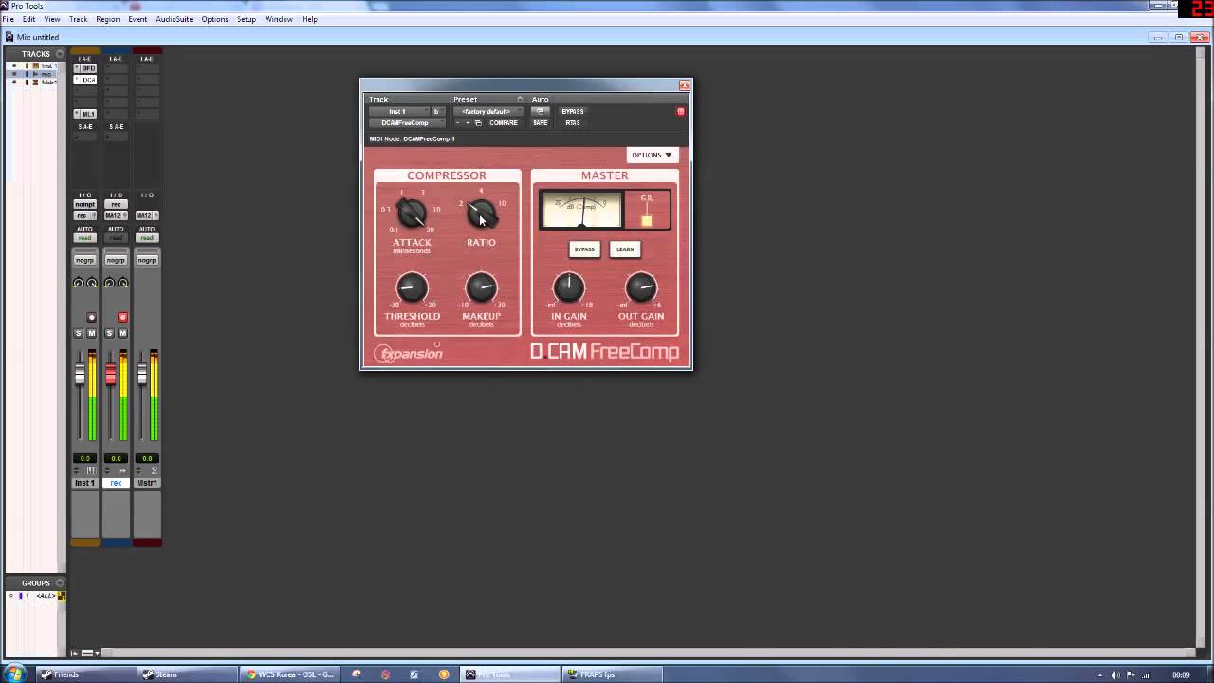Open the MA12 output selector on Mstr1
Image resolution: width=1214 pixels, height=683 pixels.
pyautogui.click(x=147, y=215)
